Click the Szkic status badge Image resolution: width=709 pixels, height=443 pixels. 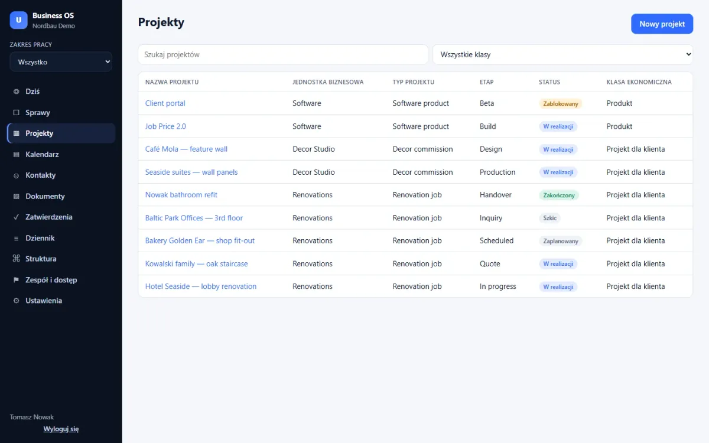[x=549, y=218]
